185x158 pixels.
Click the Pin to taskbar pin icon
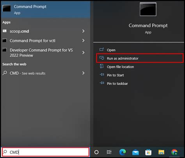point(102,83)
